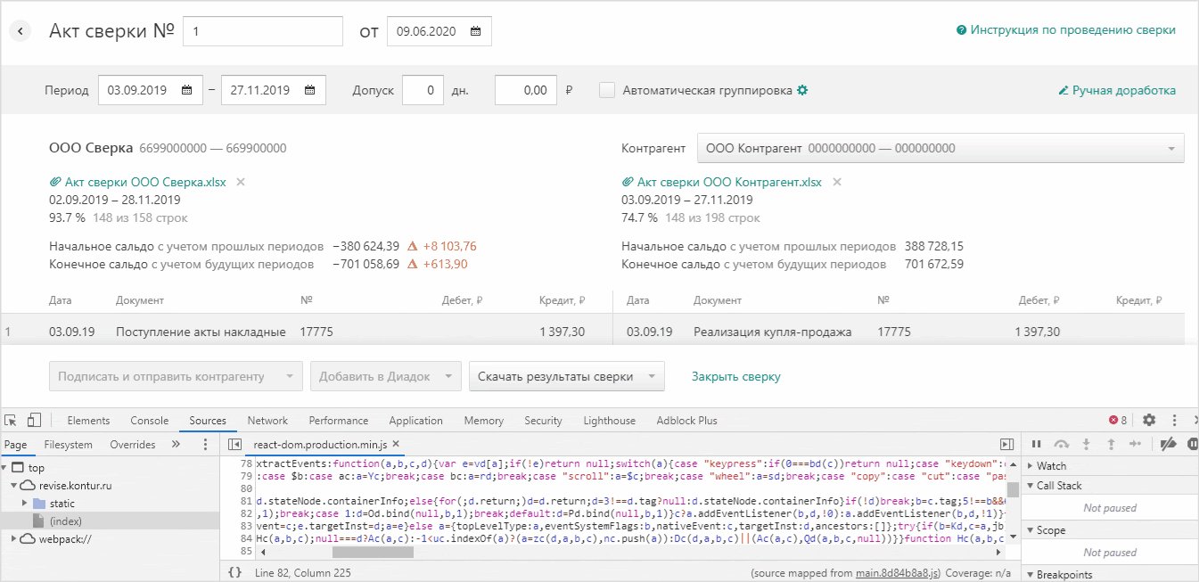The height and width of the screenshot is (582, 1199).
Task: Toggle the file navigator sidebar button
Action: coord(235,444)
